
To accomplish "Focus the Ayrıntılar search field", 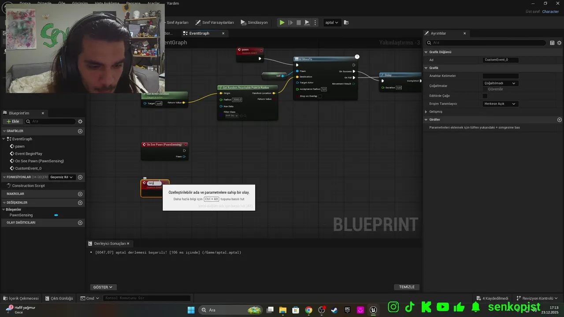I will (x=486, y=43).
